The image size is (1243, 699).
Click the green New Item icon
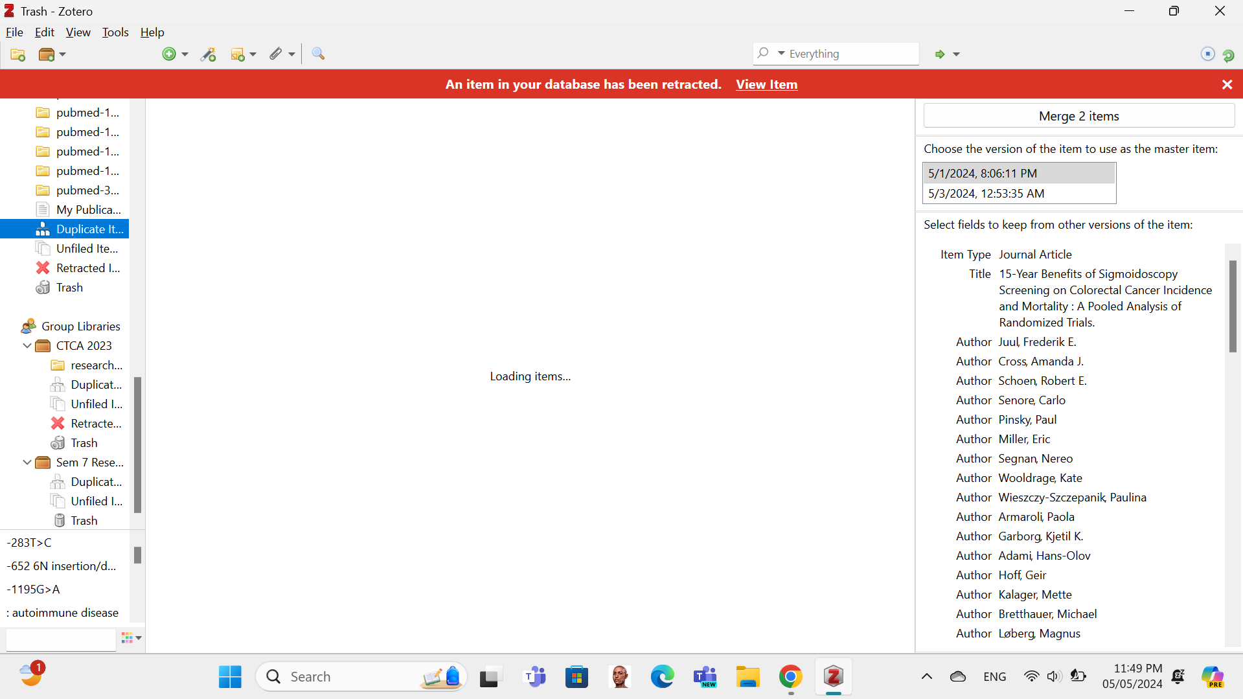169,54
